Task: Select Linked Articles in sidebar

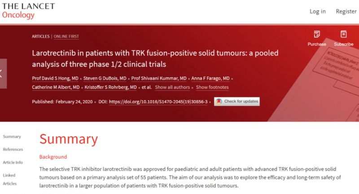Action: coord(9,179)
